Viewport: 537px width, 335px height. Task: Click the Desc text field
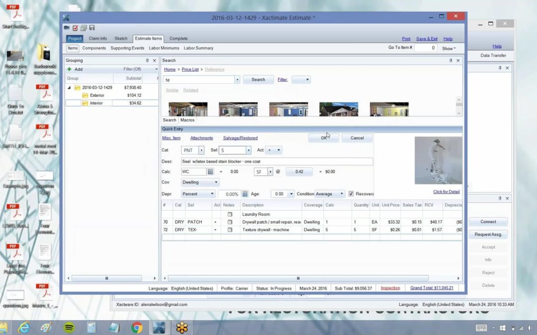(277, 161)
